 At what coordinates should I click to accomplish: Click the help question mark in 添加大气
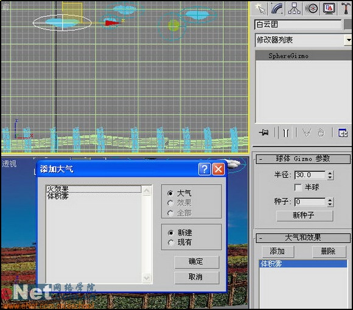click(x=204, y=169)
